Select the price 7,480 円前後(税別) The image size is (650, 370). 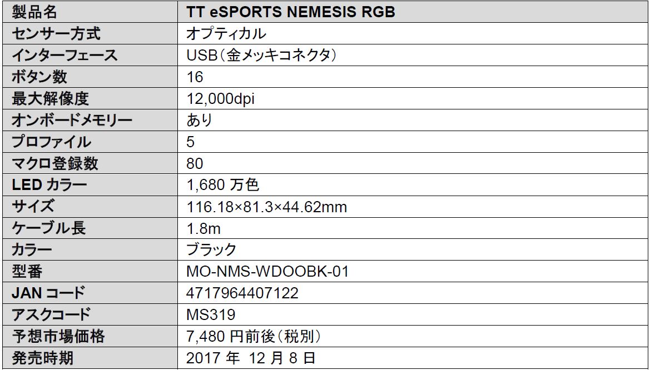[x=255, y=337]
